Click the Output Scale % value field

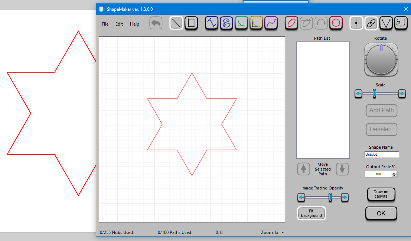click(x=378, y=174)
